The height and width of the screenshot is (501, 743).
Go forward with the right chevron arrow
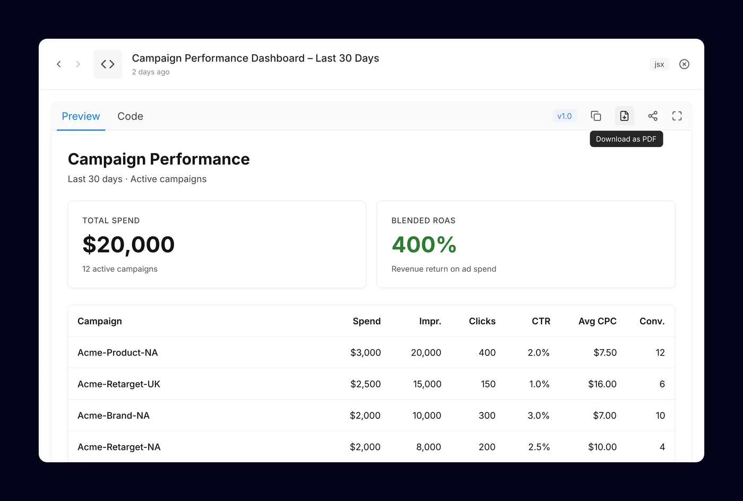(78, 64)
